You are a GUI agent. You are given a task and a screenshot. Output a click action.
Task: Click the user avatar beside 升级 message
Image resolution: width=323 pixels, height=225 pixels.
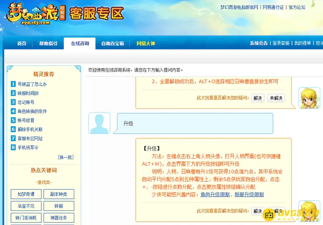(99, 123)
